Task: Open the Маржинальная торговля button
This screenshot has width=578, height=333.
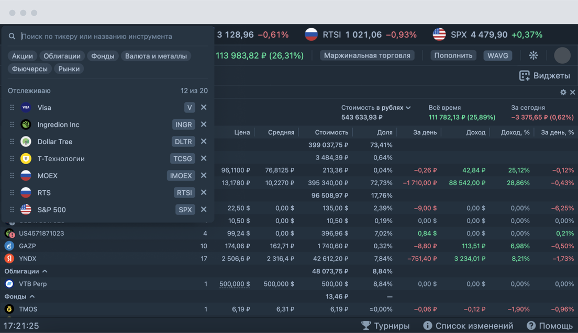Action: (367, 55)
